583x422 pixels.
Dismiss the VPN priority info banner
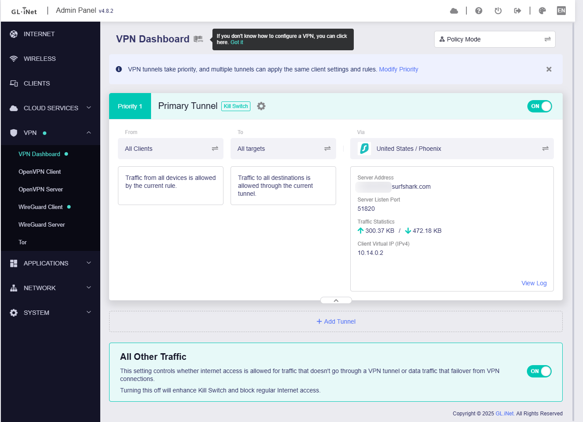pyautogui.click(x=549, y=69)
